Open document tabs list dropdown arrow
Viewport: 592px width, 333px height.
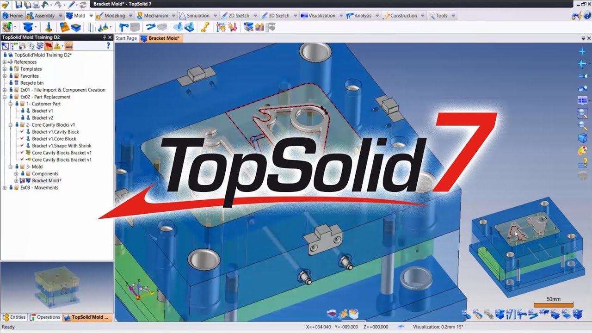pyautogui.click(x=583, y=38)
